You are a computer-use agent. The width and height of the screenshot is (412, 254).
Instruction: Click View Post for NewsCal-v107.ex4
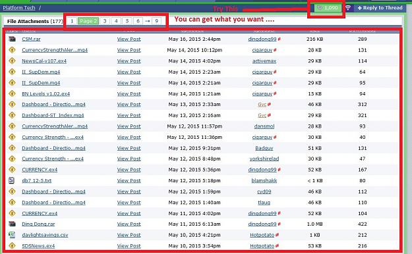point(129,61)
